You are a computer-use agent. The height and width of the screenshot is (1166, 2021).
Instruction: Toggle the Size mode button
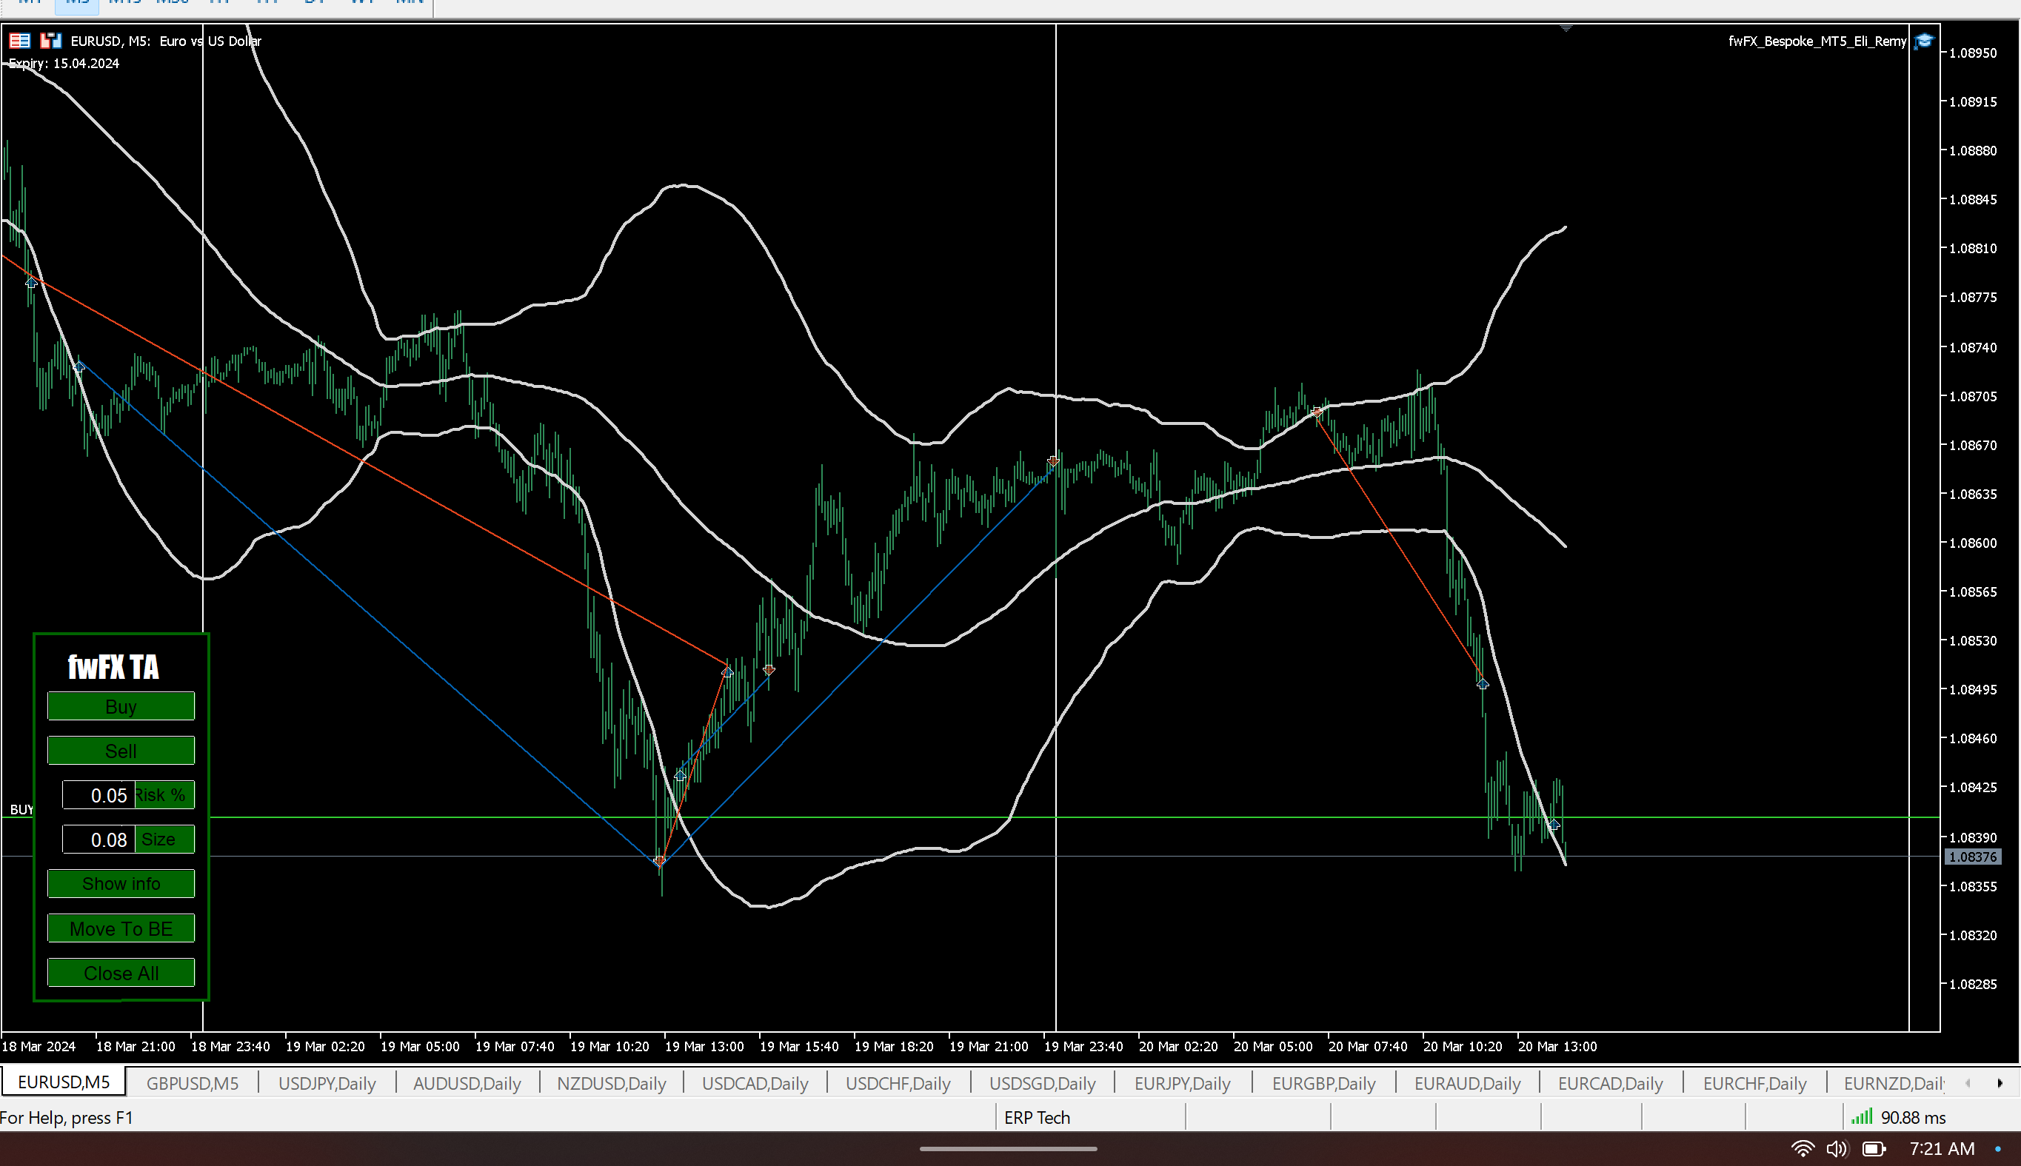164,840
